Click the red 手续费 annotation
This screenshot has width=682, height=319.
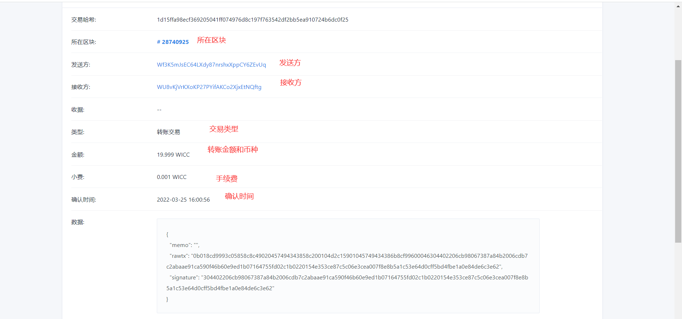pos(226,179)
